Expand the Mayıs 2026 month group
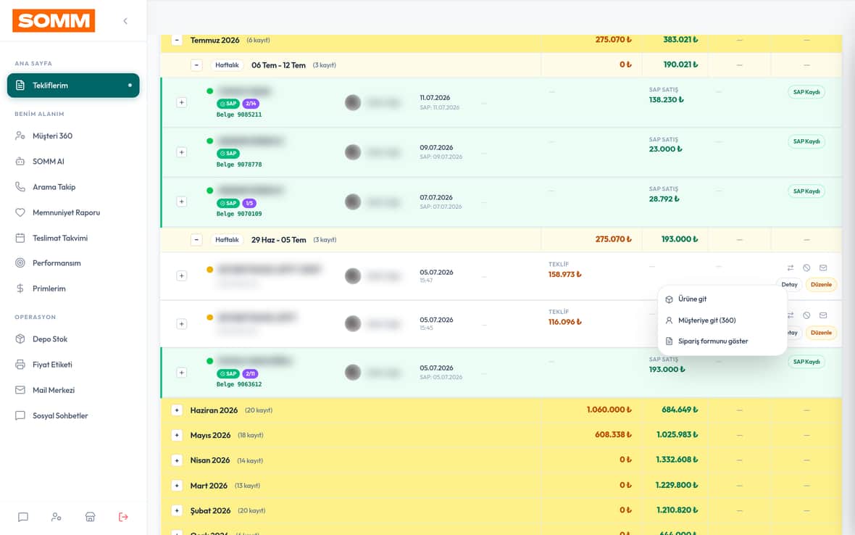The height and width of the screenshot is (535, 855). 177,435
